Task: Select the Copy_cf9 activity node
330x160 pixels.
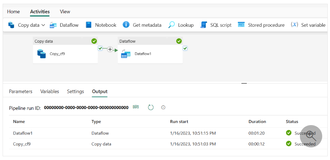Action: click(x=65, y=53)
